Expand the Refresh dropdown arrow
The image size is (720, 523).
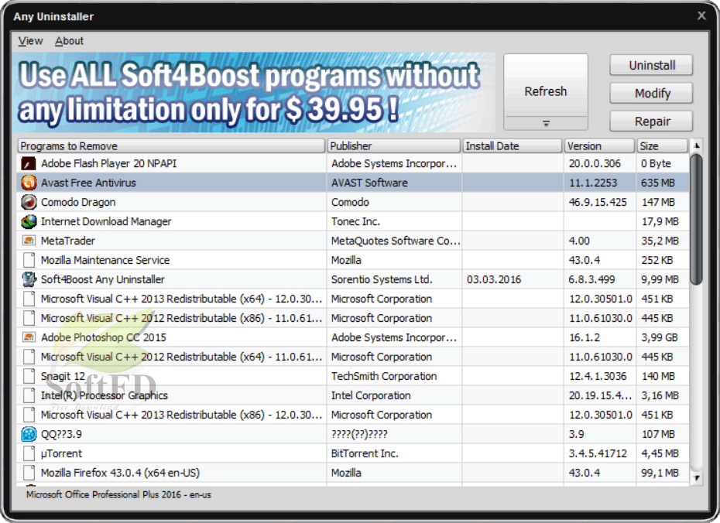click(546, 124)
